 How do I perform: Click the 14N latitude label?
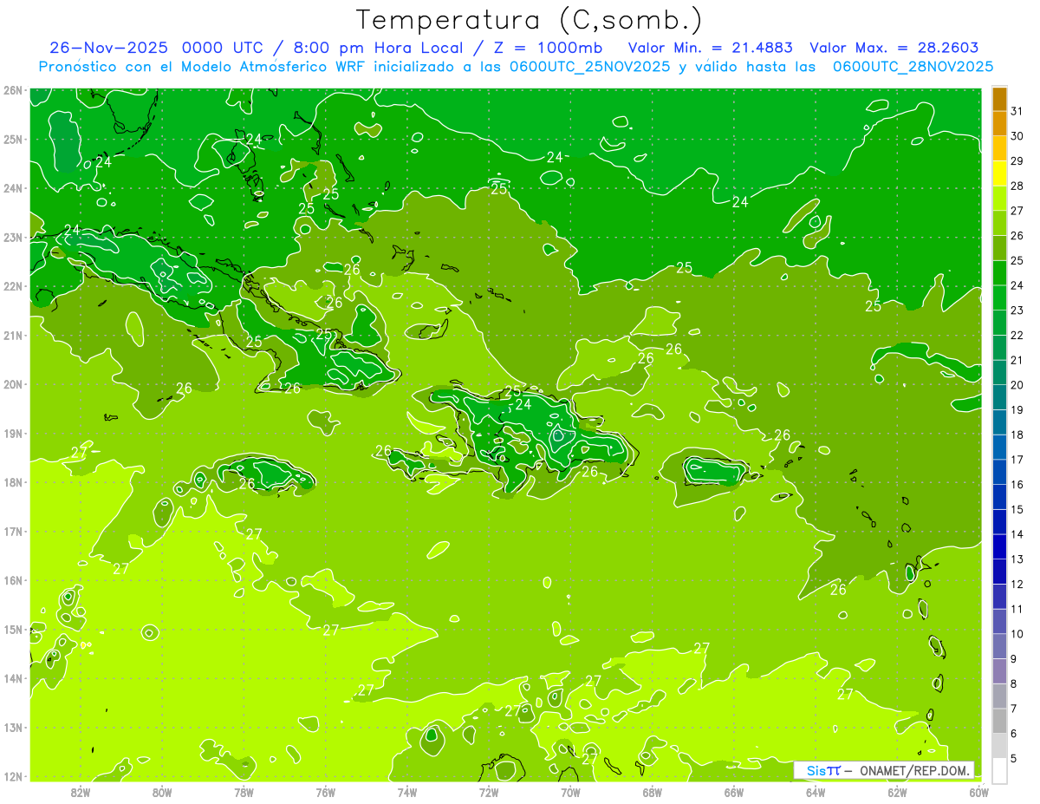click(13, 678)
